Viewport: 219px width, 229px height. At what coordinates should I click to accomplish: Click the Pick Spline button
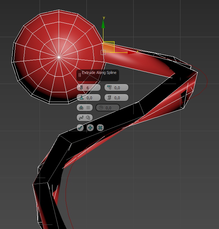click(85, 118)
